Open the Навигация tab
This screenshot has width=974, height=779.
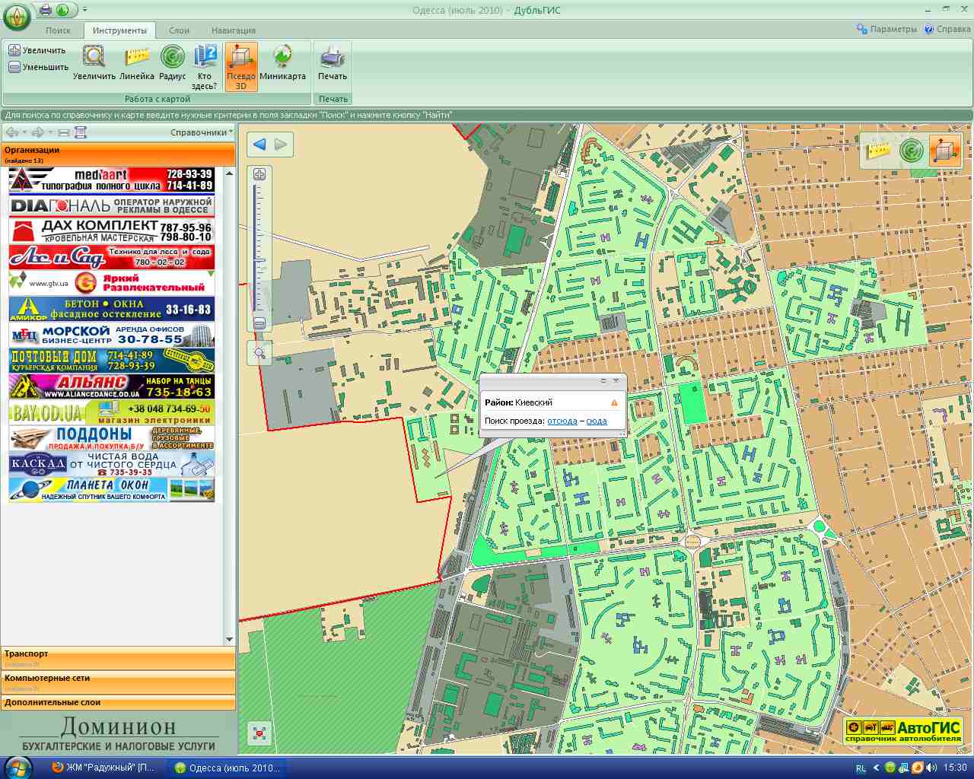coord(234,30)
